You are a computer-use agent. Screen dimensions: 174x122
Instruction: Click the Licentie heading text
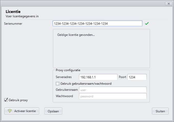(x=13, y=12)
